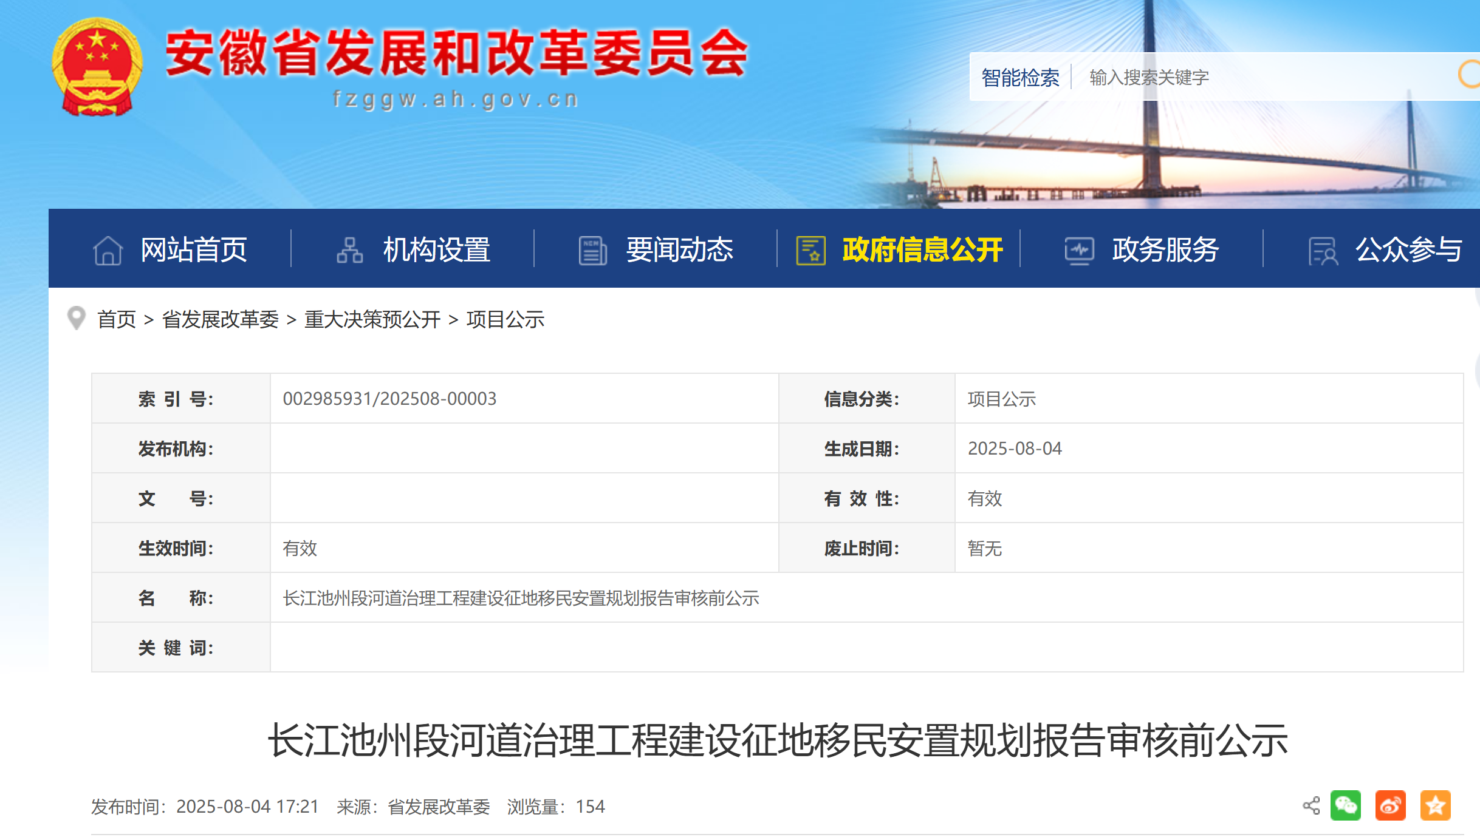Image resolution: width=1480 pixels, height=840 pixels.
Task: Open 网站首页 navigation menu item
Action: point(194,250)
